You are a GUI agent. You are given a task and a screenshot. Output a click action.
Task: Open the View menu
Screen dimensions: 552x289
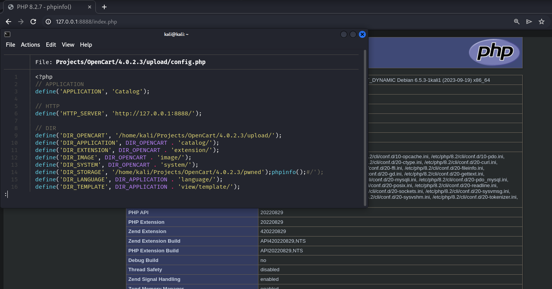[x=68, y=44]
